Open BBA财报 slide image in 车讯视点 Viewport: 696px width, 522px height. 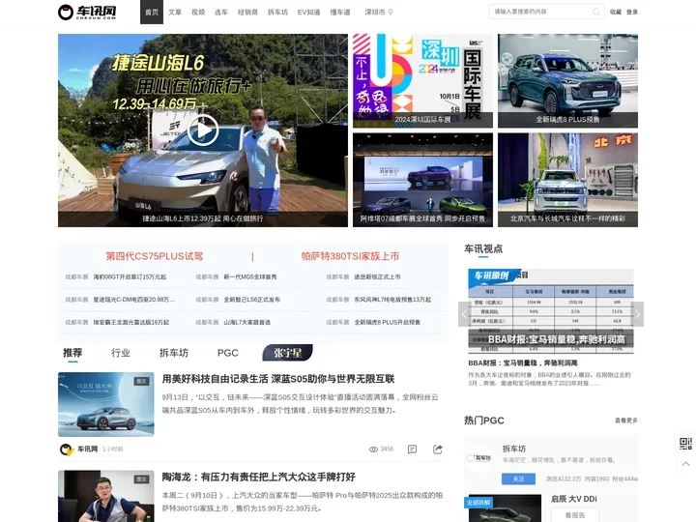pyautogui.click(x=551, y=310)
